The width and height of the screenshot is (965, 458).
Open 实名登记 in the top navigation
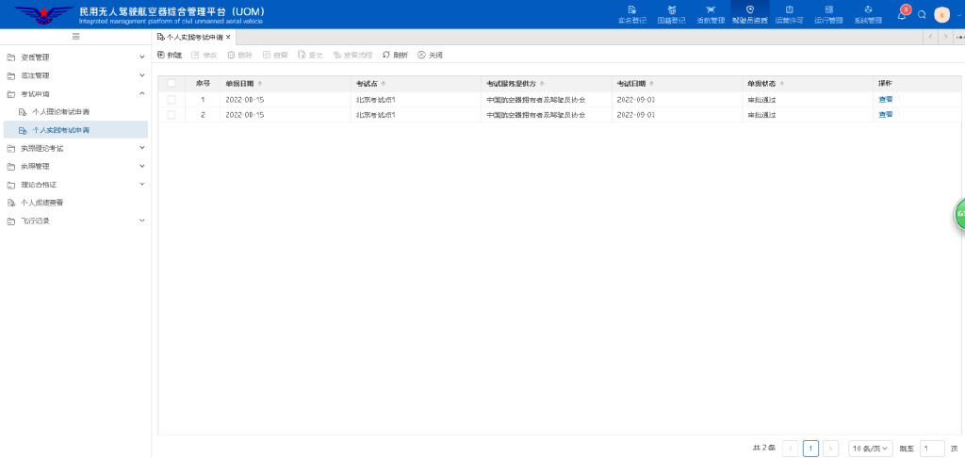[x=632, y=14]
